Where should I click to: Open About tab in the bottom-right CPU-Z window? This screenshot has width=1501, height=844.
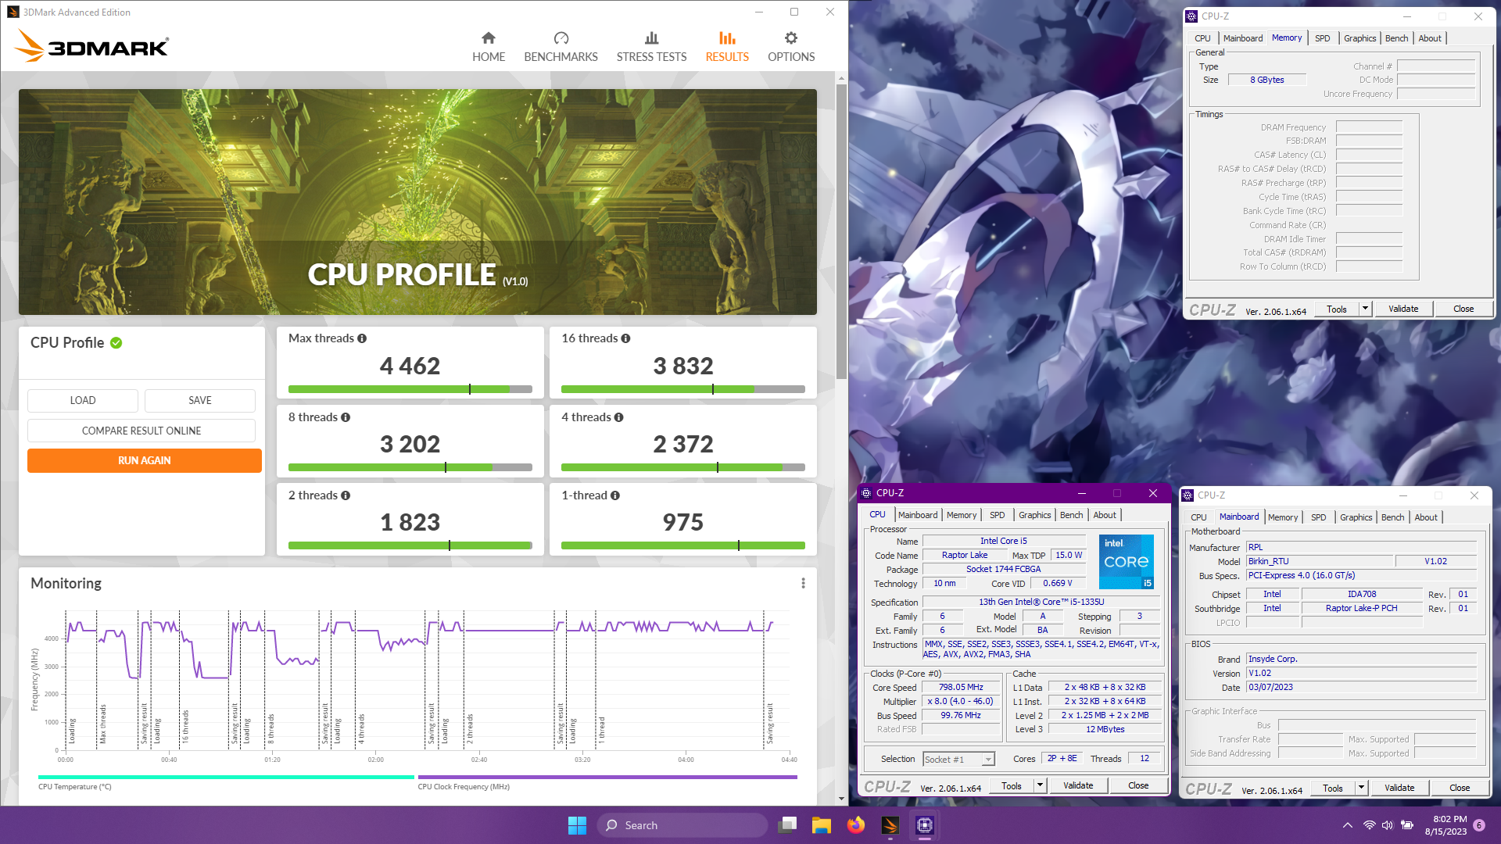tap(1426, 517)
